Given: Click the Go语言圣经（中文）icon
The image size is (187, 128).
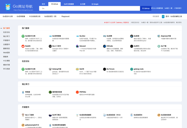Looking at the screenshot, I should point(104,115).
